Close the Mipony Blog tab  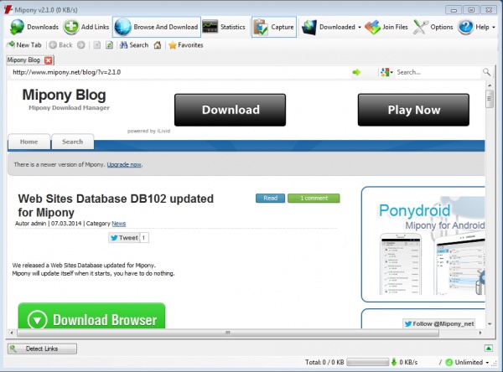(48, 60)
